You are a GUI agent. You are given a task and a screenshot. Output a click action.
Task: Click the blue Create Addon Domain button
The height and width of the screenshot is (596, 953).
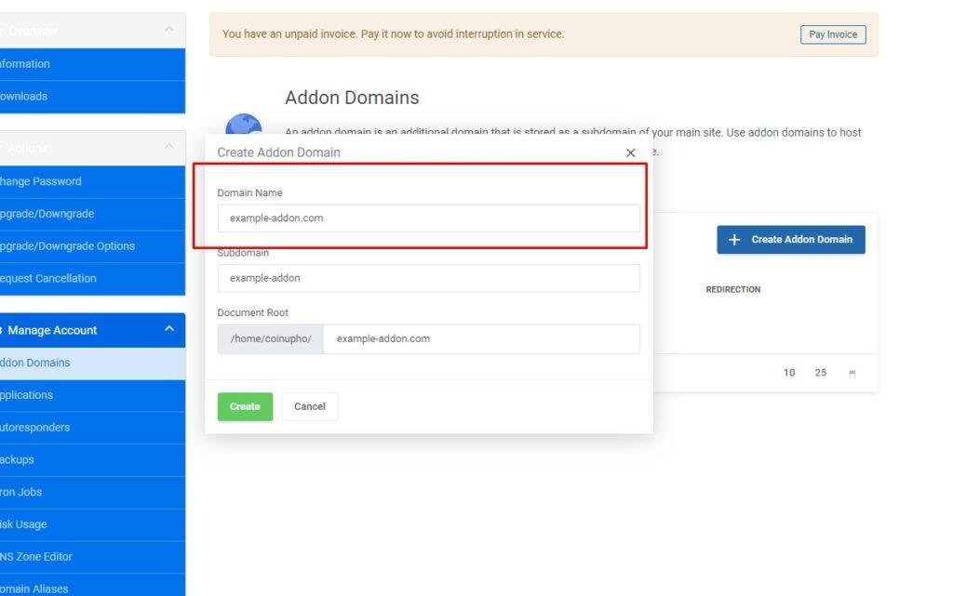coord(790,239)
